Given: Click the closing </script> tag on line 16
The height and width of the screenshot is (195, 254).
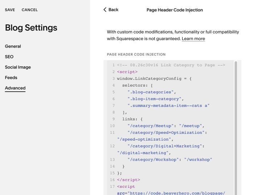Looking at the screenshot, I should point(128,180).
